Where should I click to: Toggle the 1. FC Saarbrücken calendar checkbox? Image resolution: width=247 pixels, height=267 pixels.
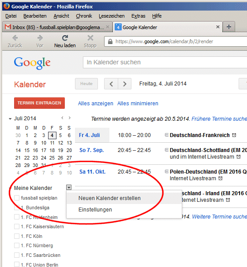(x=17, y=255)
